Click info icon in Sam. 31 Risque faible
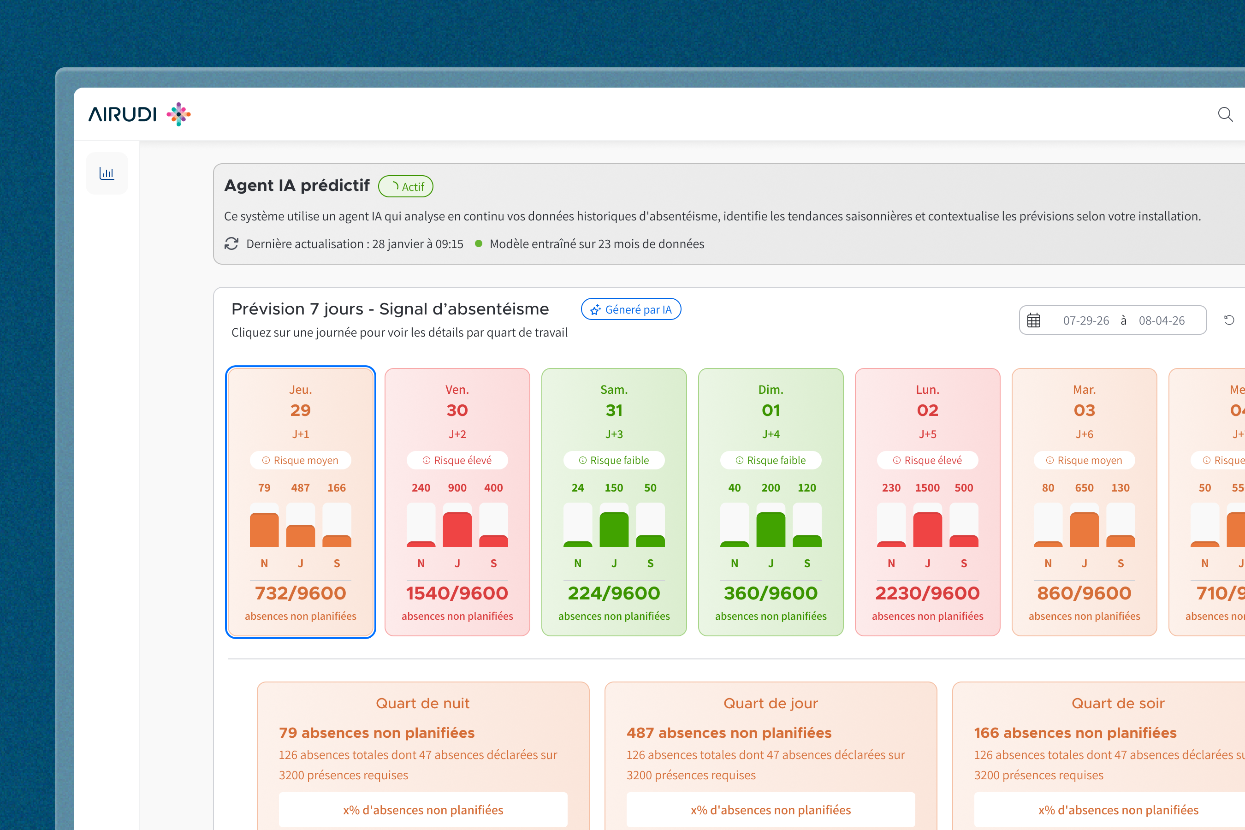 click(583, 460)
